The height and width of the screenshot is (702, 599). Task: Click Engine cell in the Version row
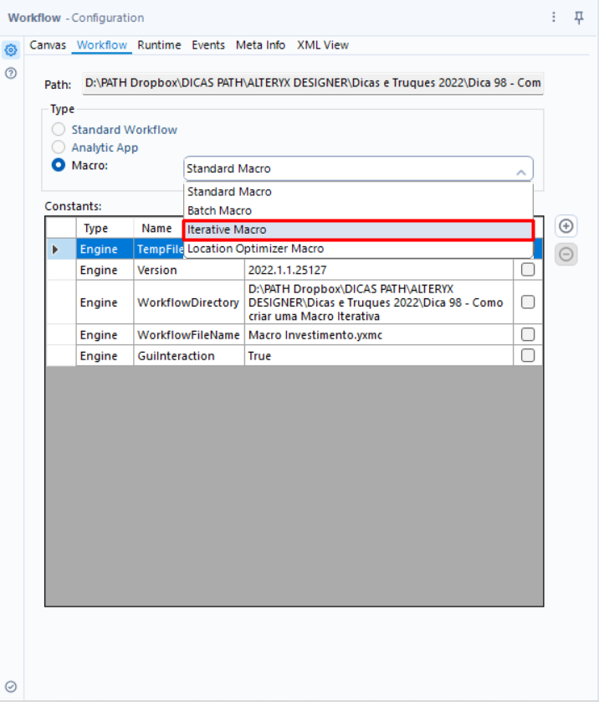click(105, 270)
